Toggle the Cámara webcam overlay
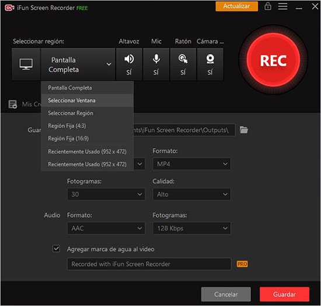The image size is (321, 306). 210,64
